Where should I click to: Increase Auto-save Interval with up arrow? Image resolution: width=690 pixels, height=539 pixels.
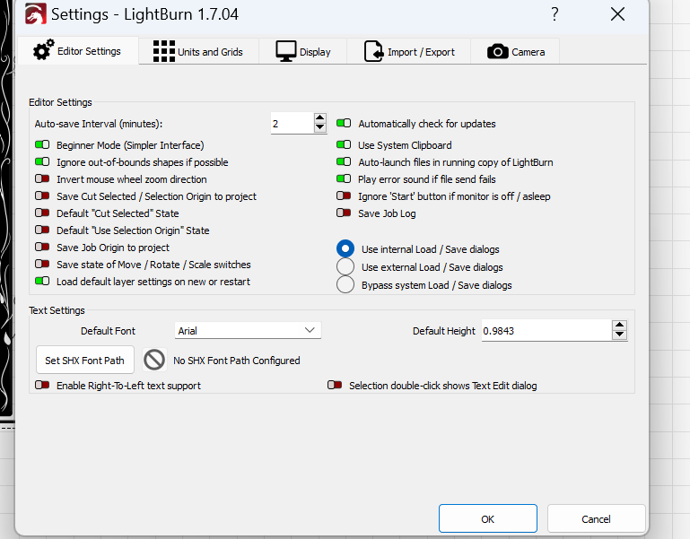[x=320, y=117]
